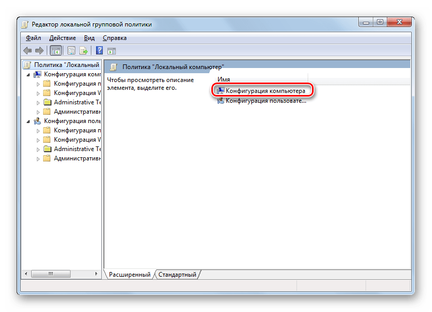Click the user icon beside Конфигурация пользовате... in list
The image size is (432, 312).
220,101
